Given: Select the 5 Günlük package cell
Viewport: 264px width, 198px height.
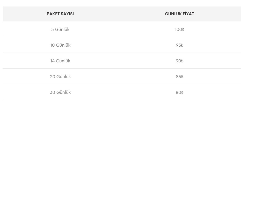Looking at the screenshot, I should (x=60, y=29).
